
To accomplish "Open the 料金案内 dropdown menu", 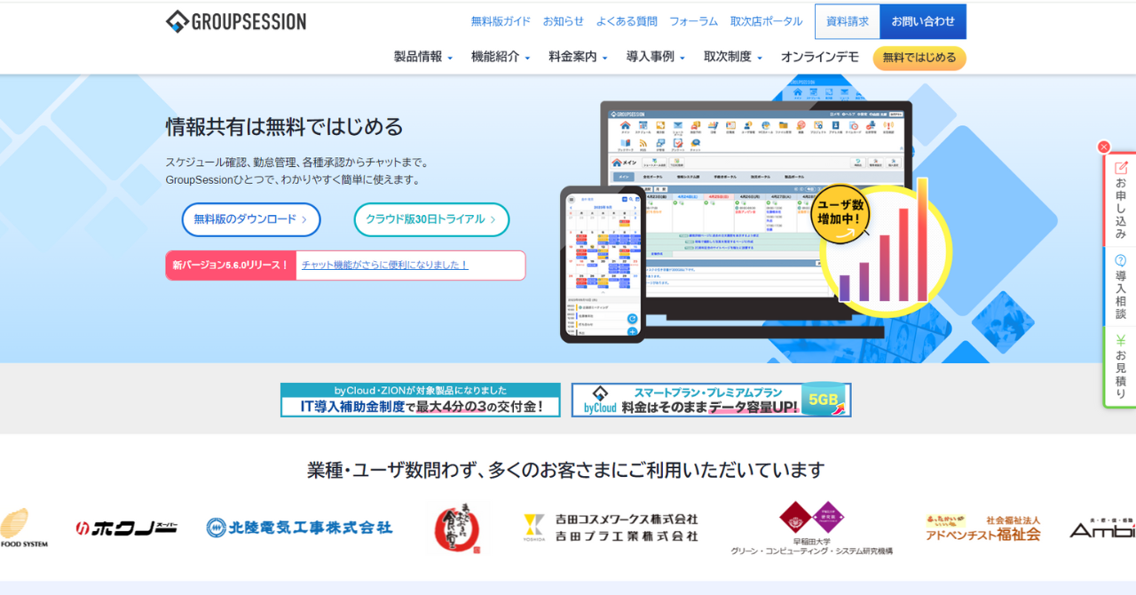I will coord(577,57).
